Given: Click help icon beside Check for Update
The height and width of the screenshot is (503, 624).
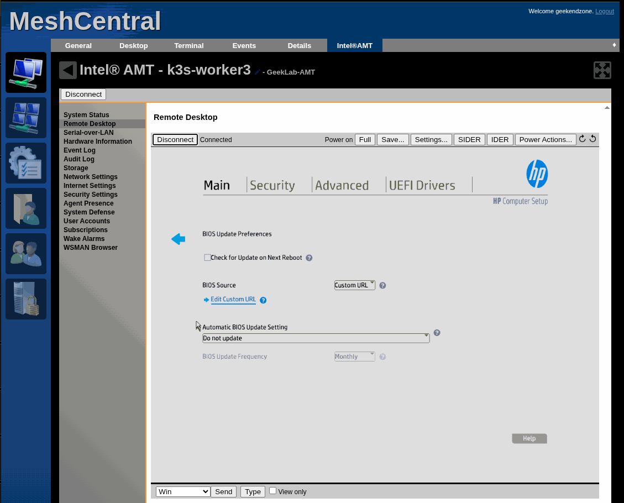Looking at the screenshot, I should [x=309, y=258].
